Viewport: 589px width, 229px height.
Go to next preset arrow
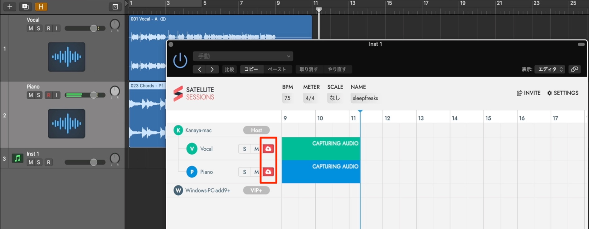click(212, 69)
